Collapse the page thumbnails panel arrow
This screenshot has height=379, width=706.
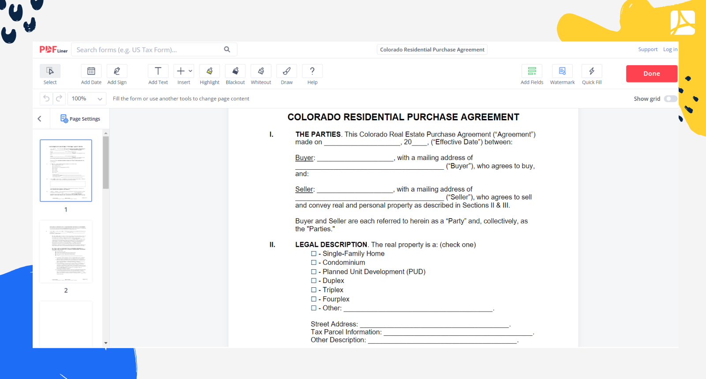click(40, 119)
